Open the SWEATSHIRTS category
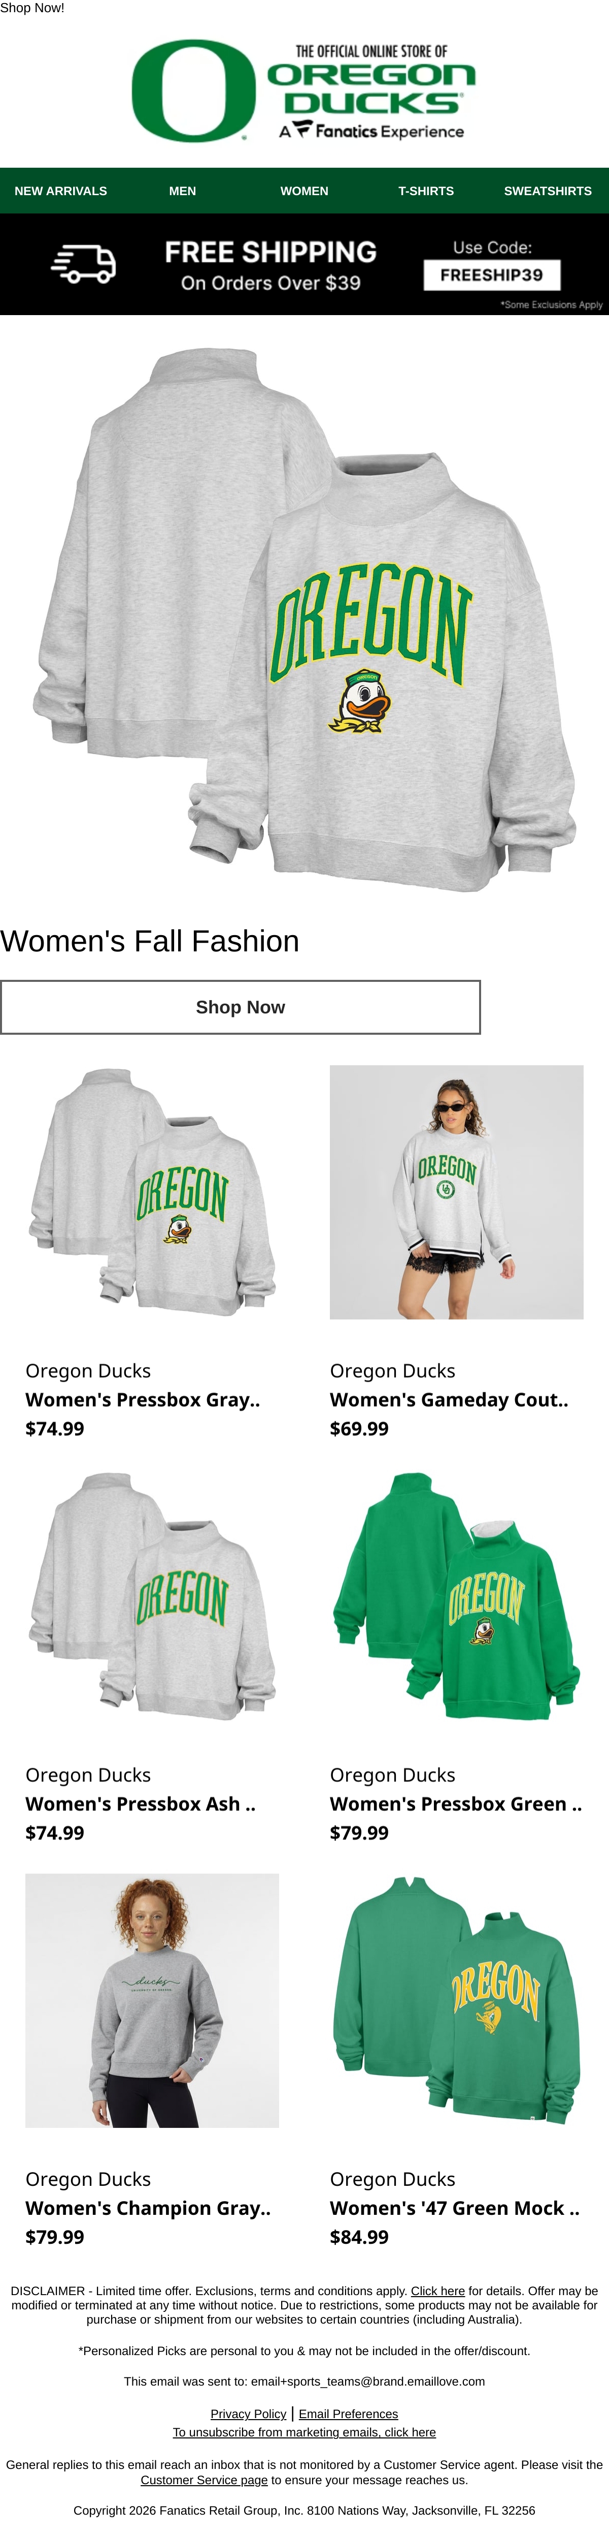Screen dimensions: 609x2535 (x=548, y=191)
